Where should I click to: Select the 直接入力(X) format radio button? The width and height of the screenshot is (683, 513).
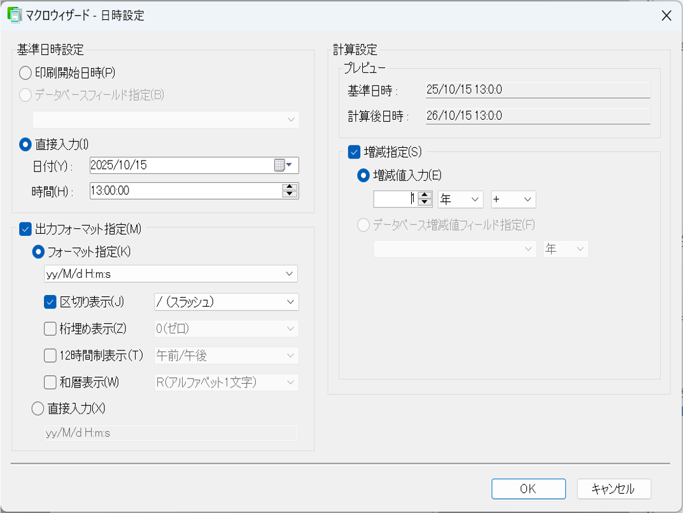[x=38, y=409]
